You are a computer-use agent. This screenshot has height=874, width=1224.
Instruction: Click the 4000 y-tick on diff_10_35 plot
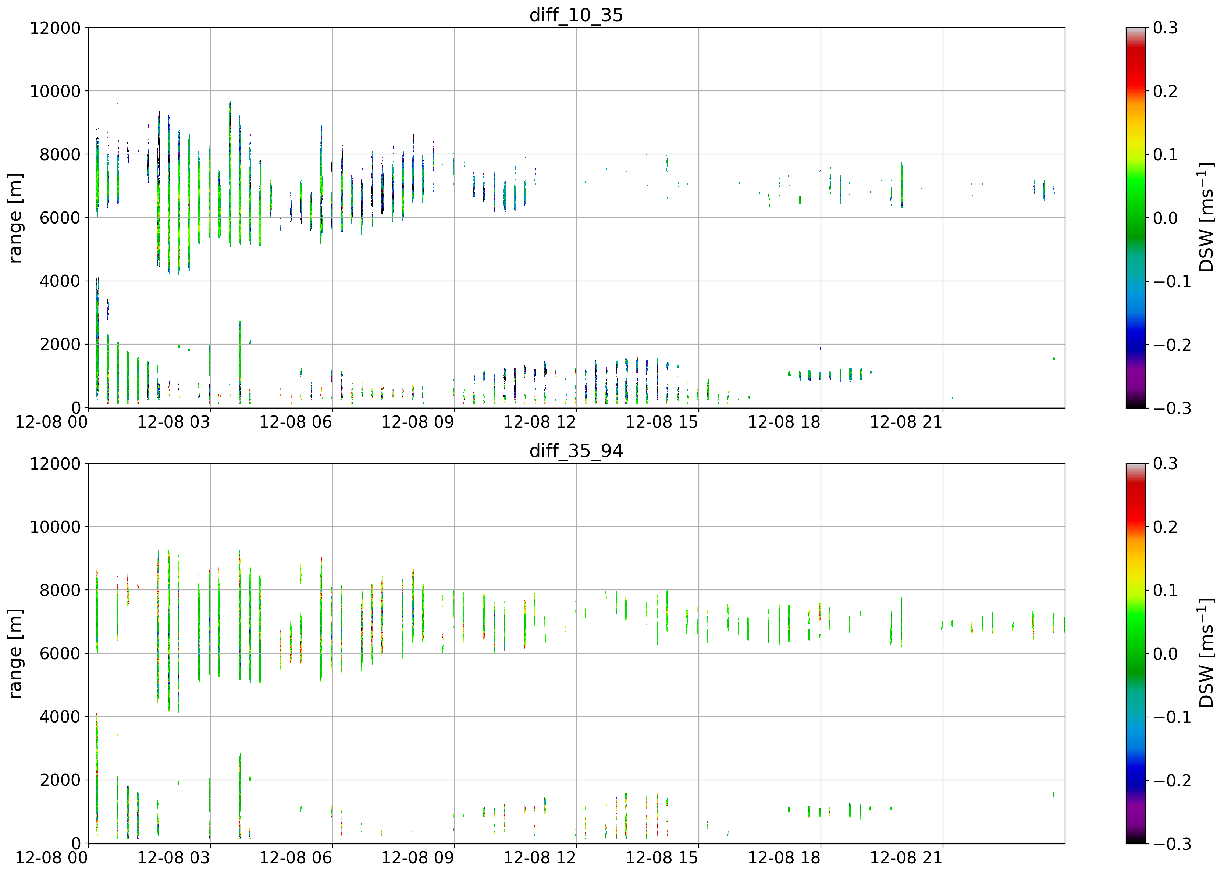[60, 281]
